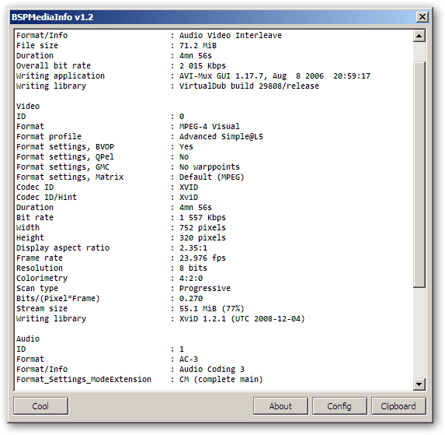The image size is (445, 435).
Task: Select '0.270' bits per pixel value
Action: pyautogui.click(x=191, y=299)
